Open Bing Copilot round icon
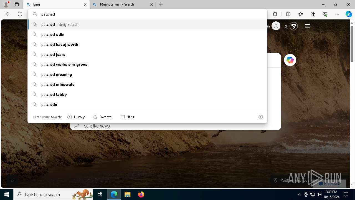Viewport: 355px width, 200px height. [x=290, y=60]
